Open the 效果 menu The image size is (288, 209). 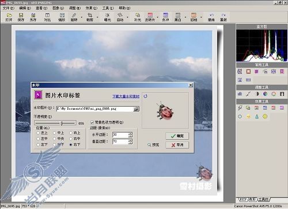click(92, 8)
